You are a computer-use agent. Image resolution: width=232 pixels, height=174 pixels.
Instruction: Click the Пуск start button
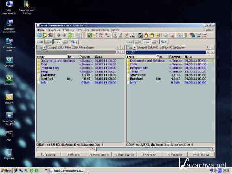click(x=6, y=171)
